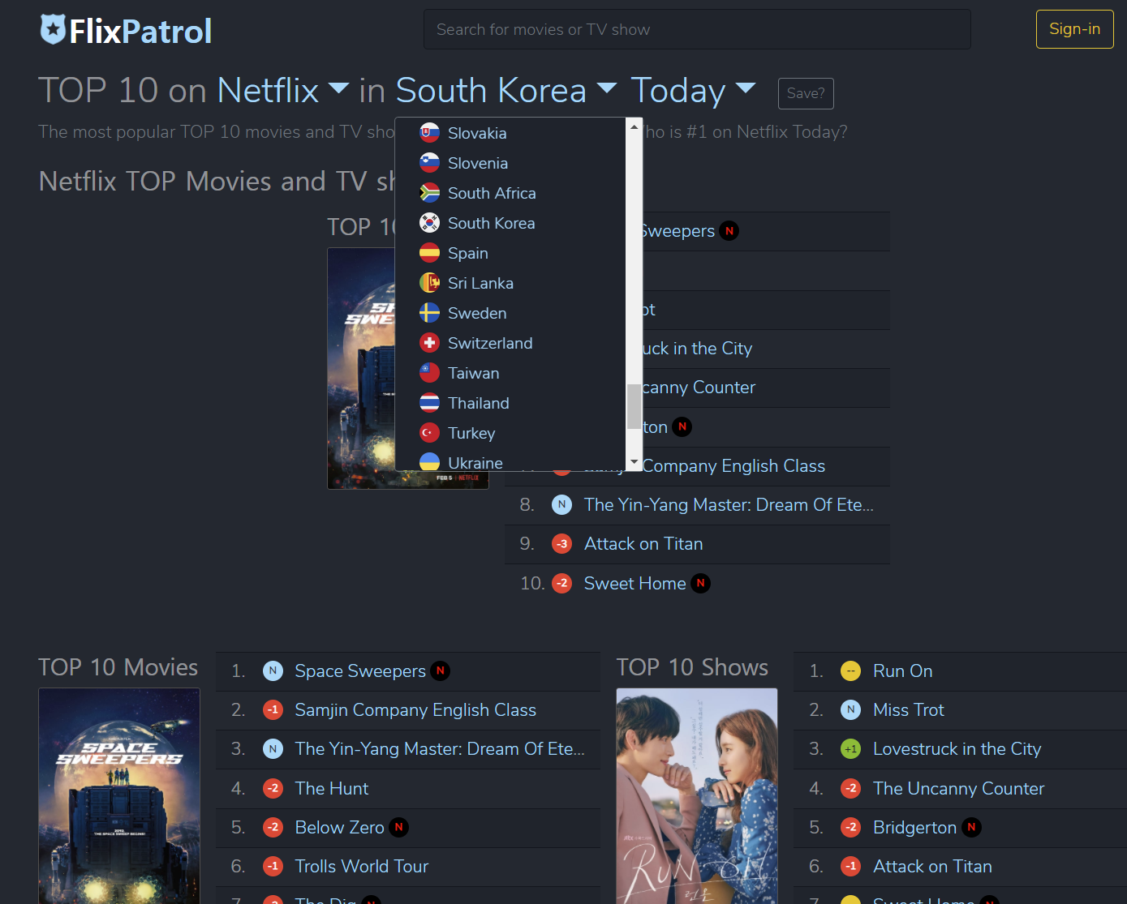Click the FlixPatrol wordmark text
1127x904 pixels.
tap(140, 32)
